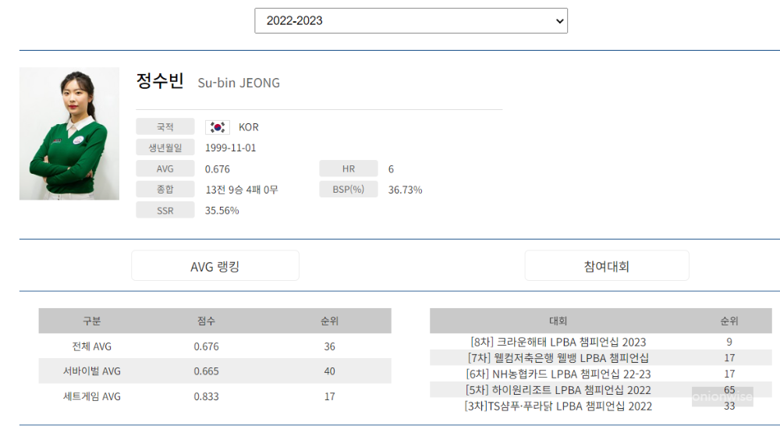Screen dimensions: 780x433
Task: Click the AVG label in profile
Action: (165, 169)
